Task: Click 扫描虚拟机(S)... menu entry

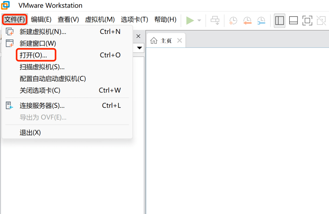Action: 42,67
